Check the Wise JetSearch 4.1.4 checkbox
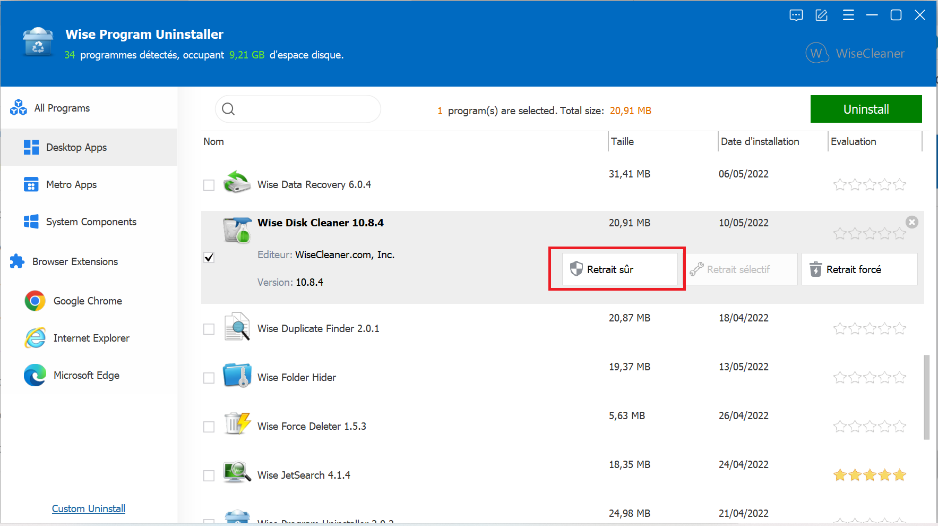938x526 pixels. [x=209, y=476]
